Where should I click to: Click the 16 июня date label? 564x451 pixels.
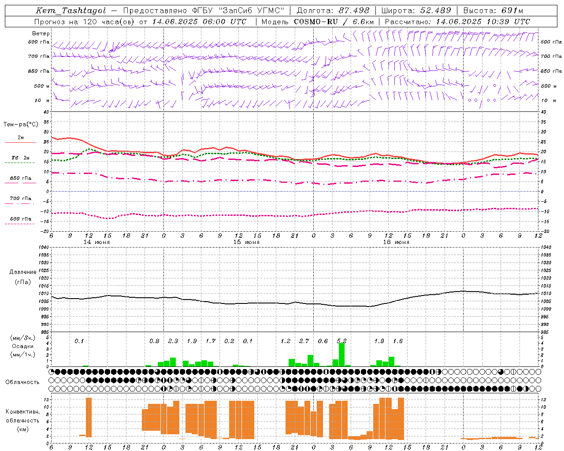pos(396,242)
